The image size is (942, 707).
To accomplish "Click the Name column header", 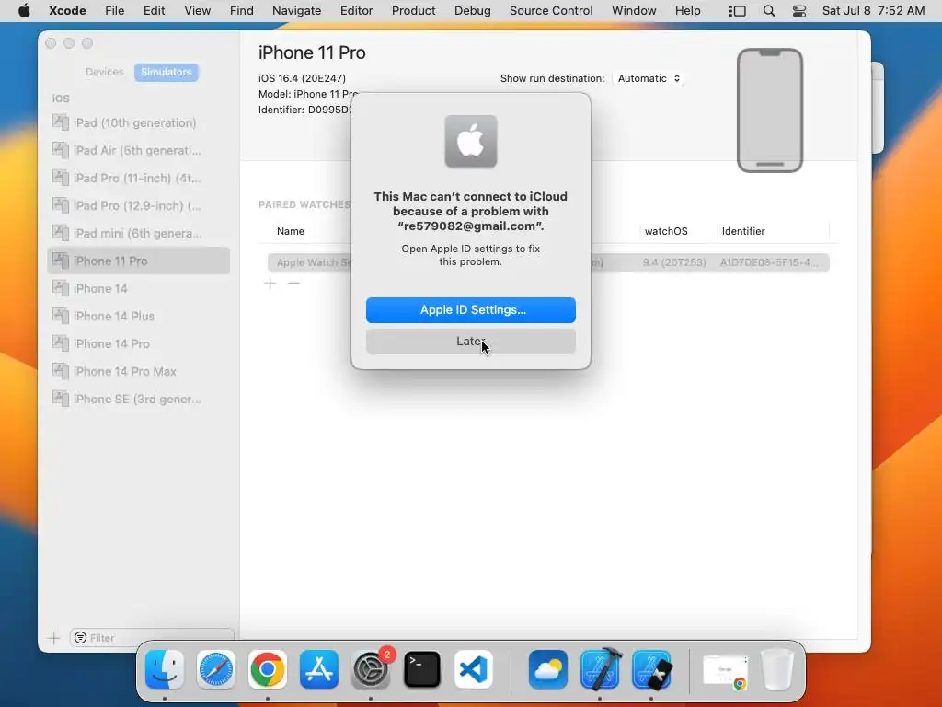I will [291, 231].
